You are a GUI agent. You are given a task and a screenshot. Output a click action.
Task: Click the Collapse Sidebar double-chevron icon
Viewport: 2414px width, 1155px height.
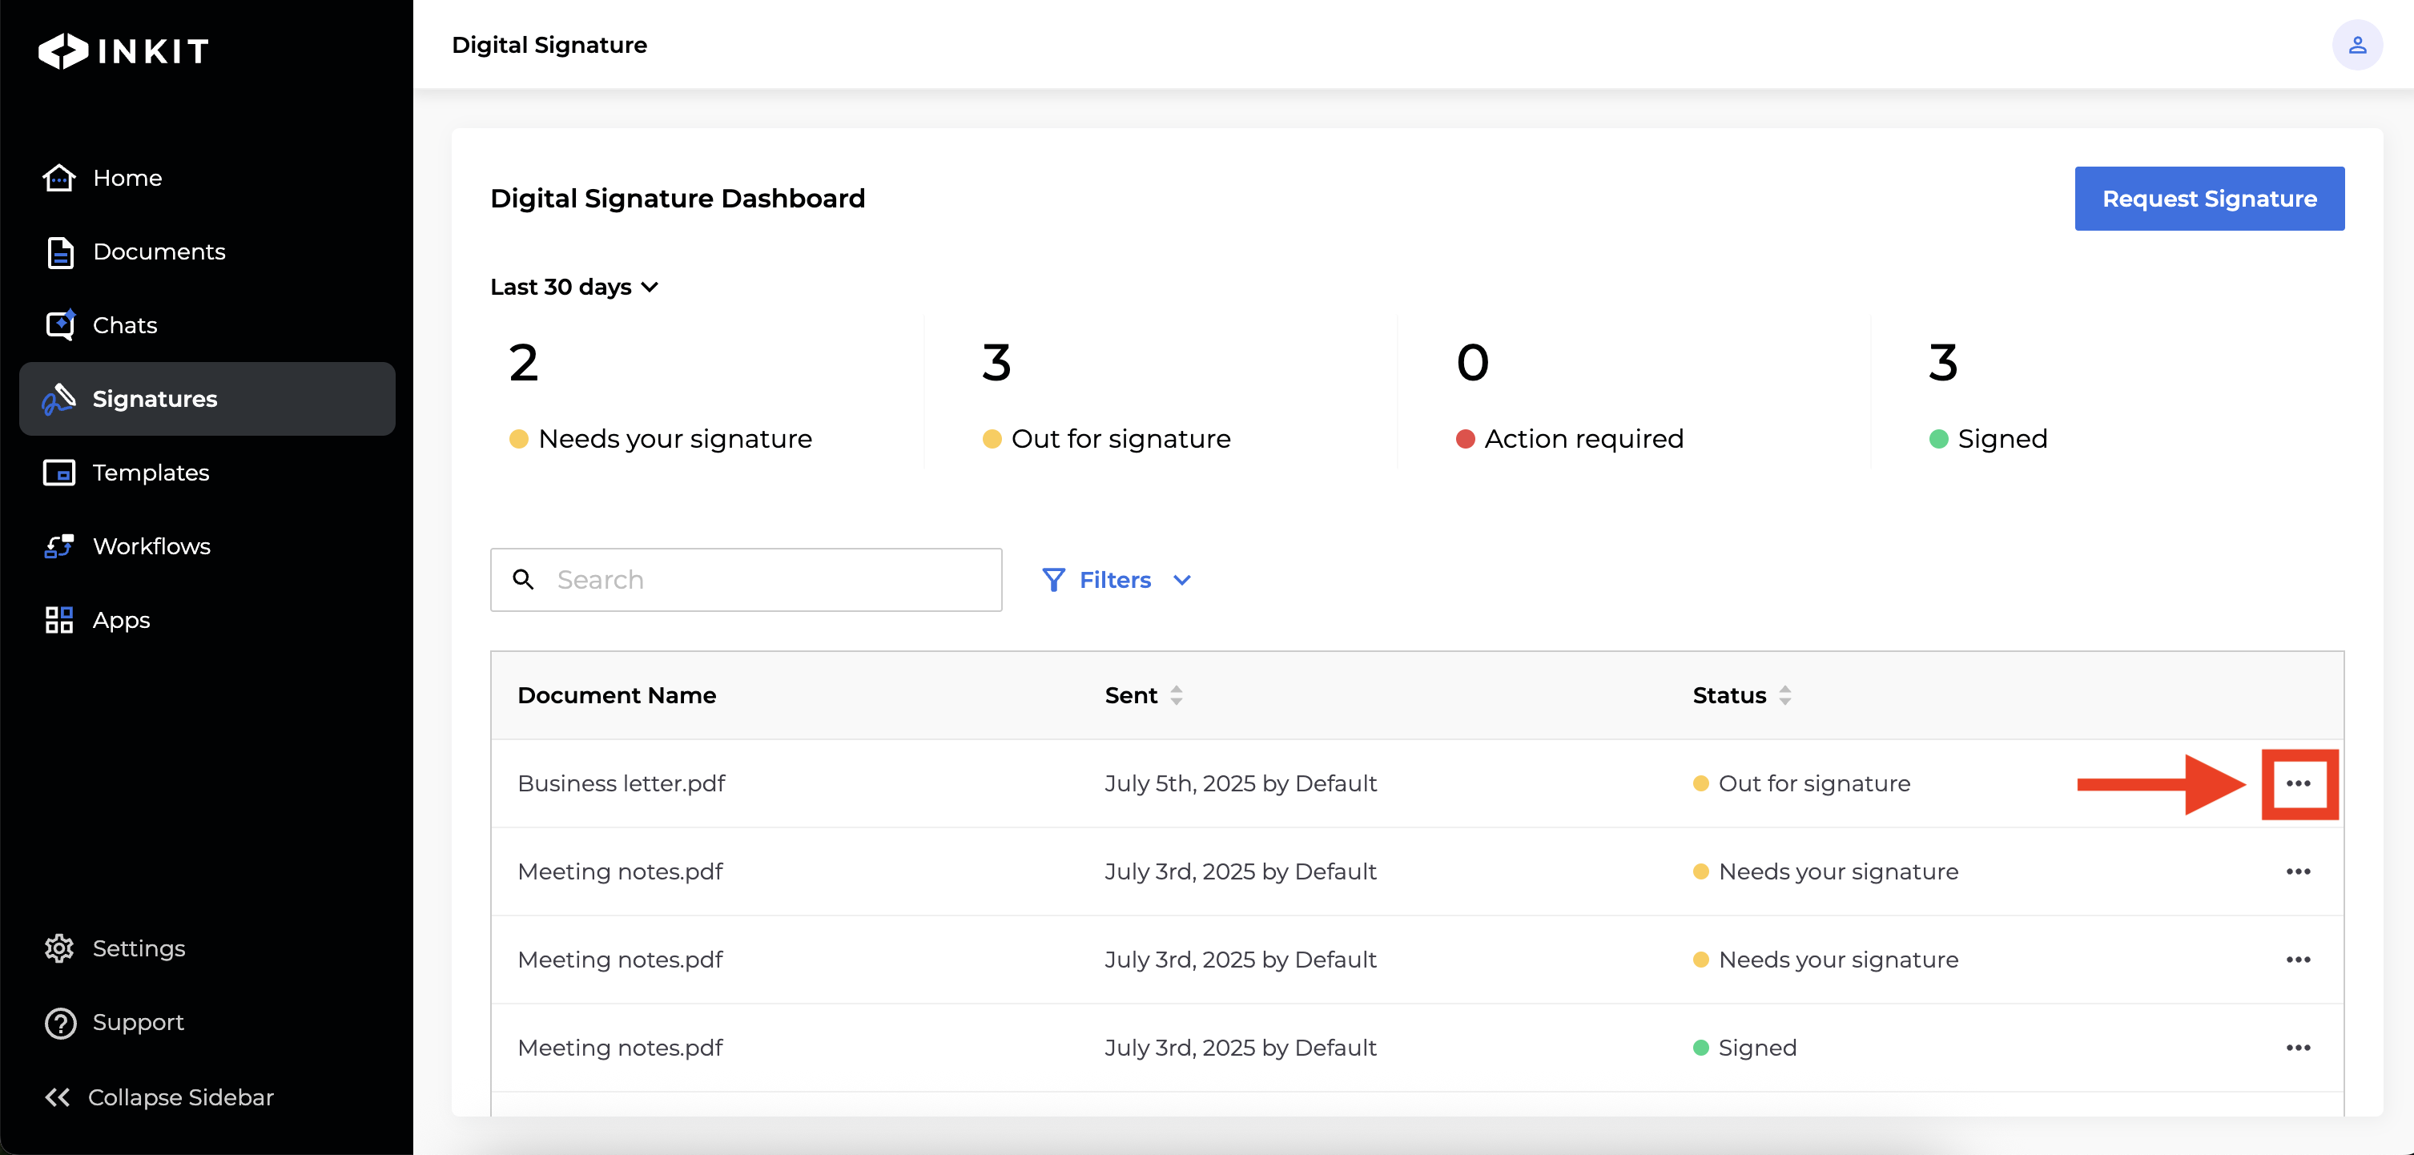pyautogui.click(x=57, y=1097)
